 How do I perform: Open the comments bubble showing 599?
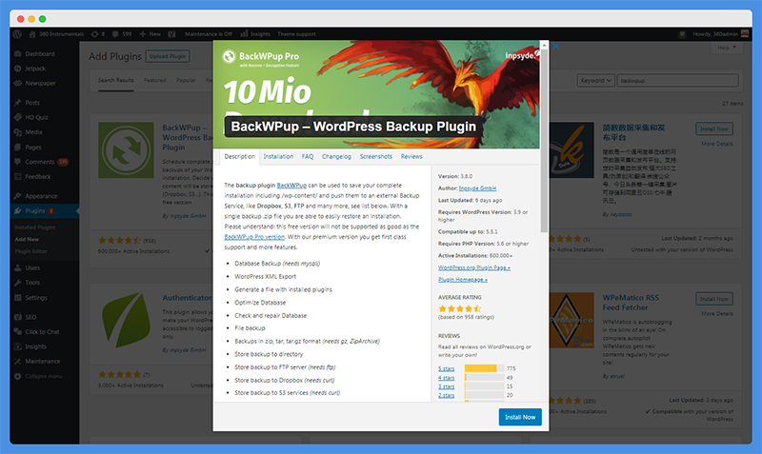pyautogui.click(x=122, y=34)
